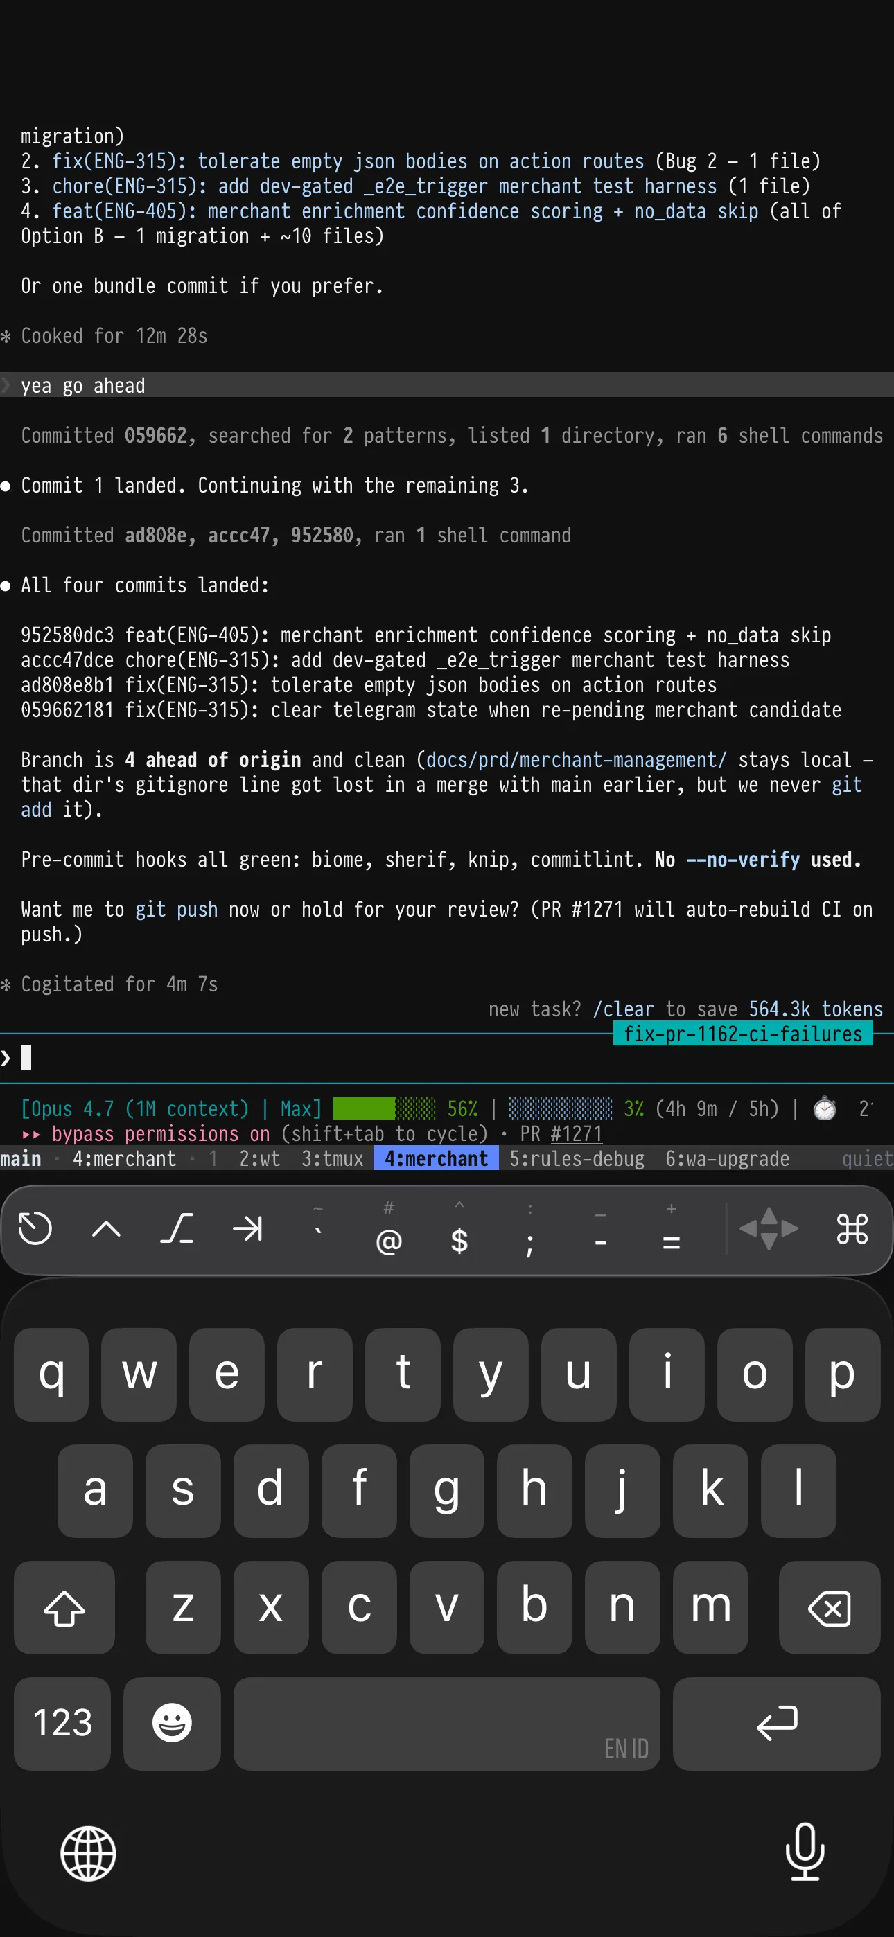Tap the 3% session usage bar
This screenshot has width=894, height=1937.
561,1108
